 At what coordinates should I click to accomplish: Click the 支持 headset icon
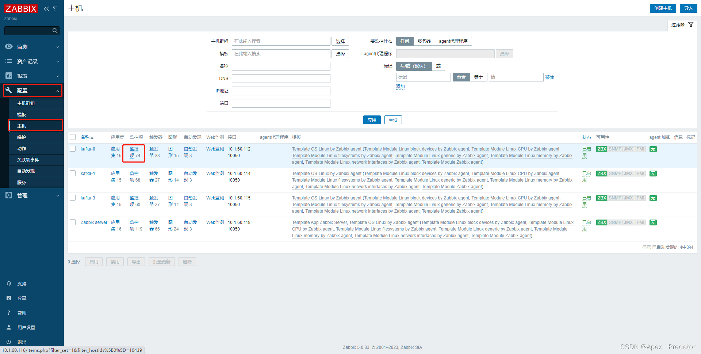point(9,283)
